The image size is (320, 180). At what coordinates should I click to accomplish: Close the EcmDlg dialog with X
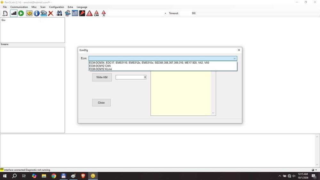[x=239, y=50]
